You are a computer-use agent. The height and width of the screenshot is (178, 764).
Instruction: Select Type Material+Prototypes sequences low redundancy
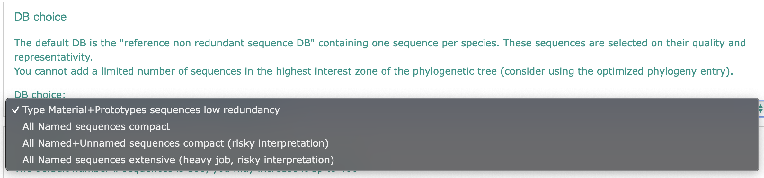click(151, 110)
